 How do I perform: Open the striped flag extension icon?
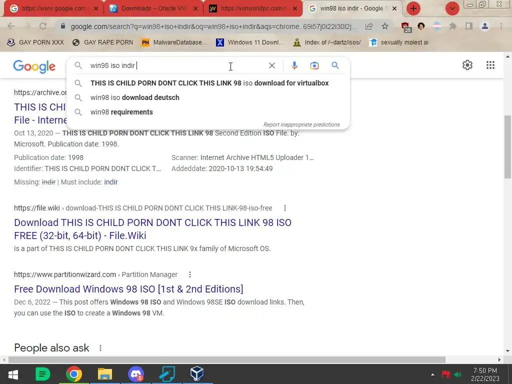[x=437, y=26]
